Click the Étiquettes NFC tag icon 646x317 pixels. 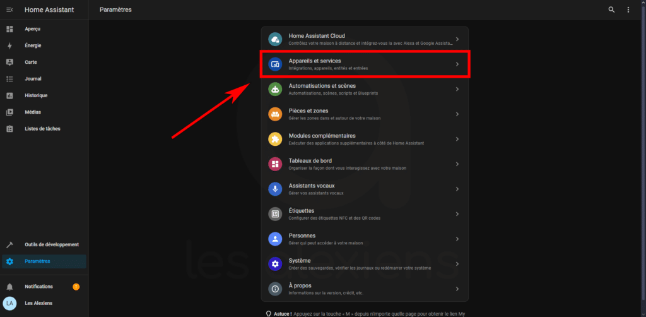pos(275,214)
